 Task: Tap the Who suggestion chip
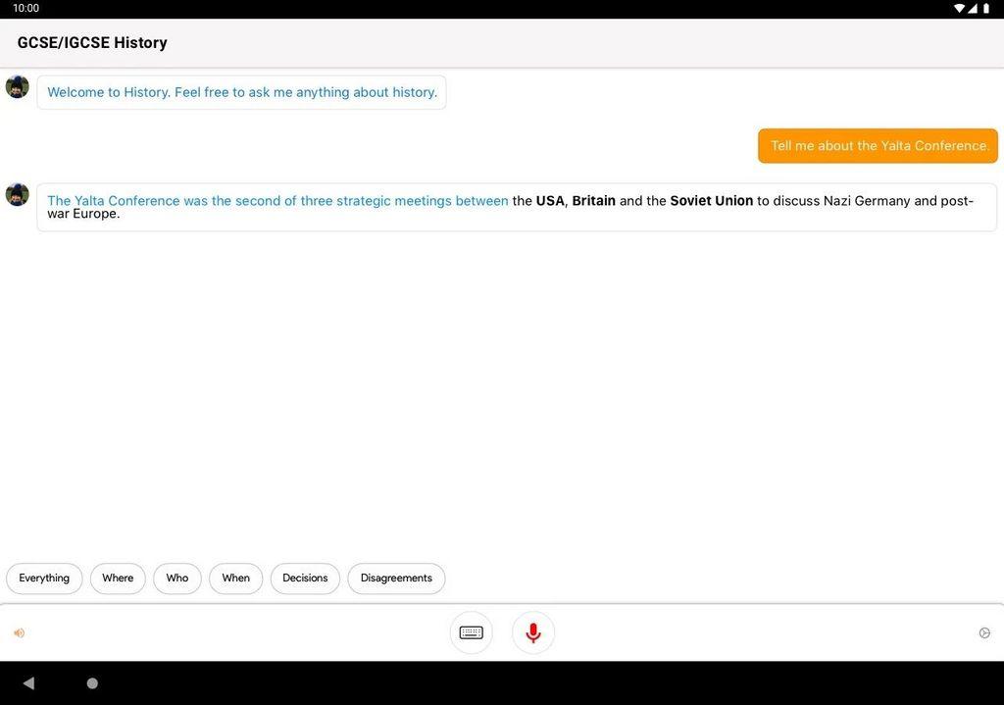[x=177, y=579]
